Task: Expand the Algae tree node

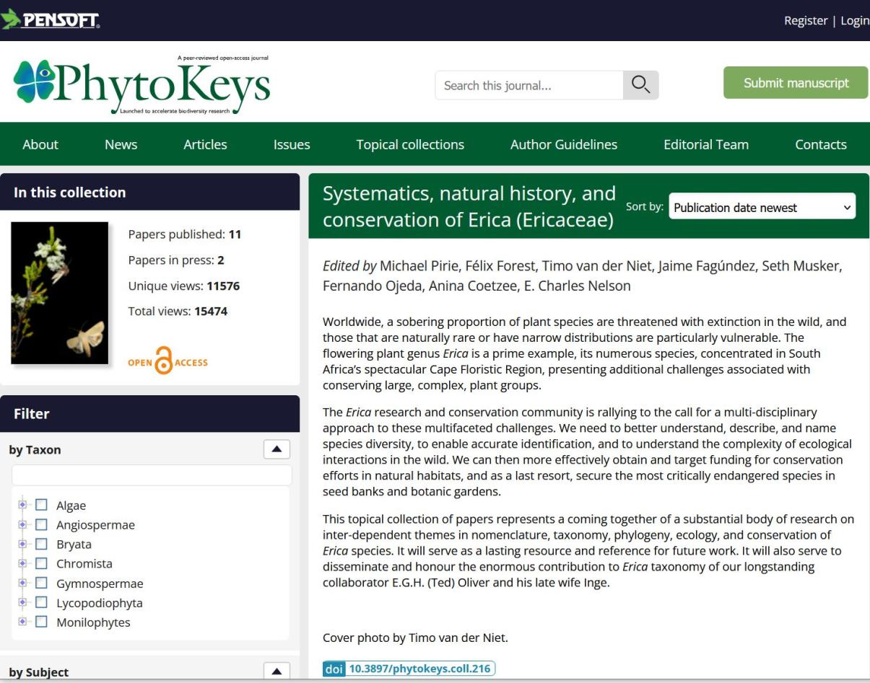Action: 23,505
